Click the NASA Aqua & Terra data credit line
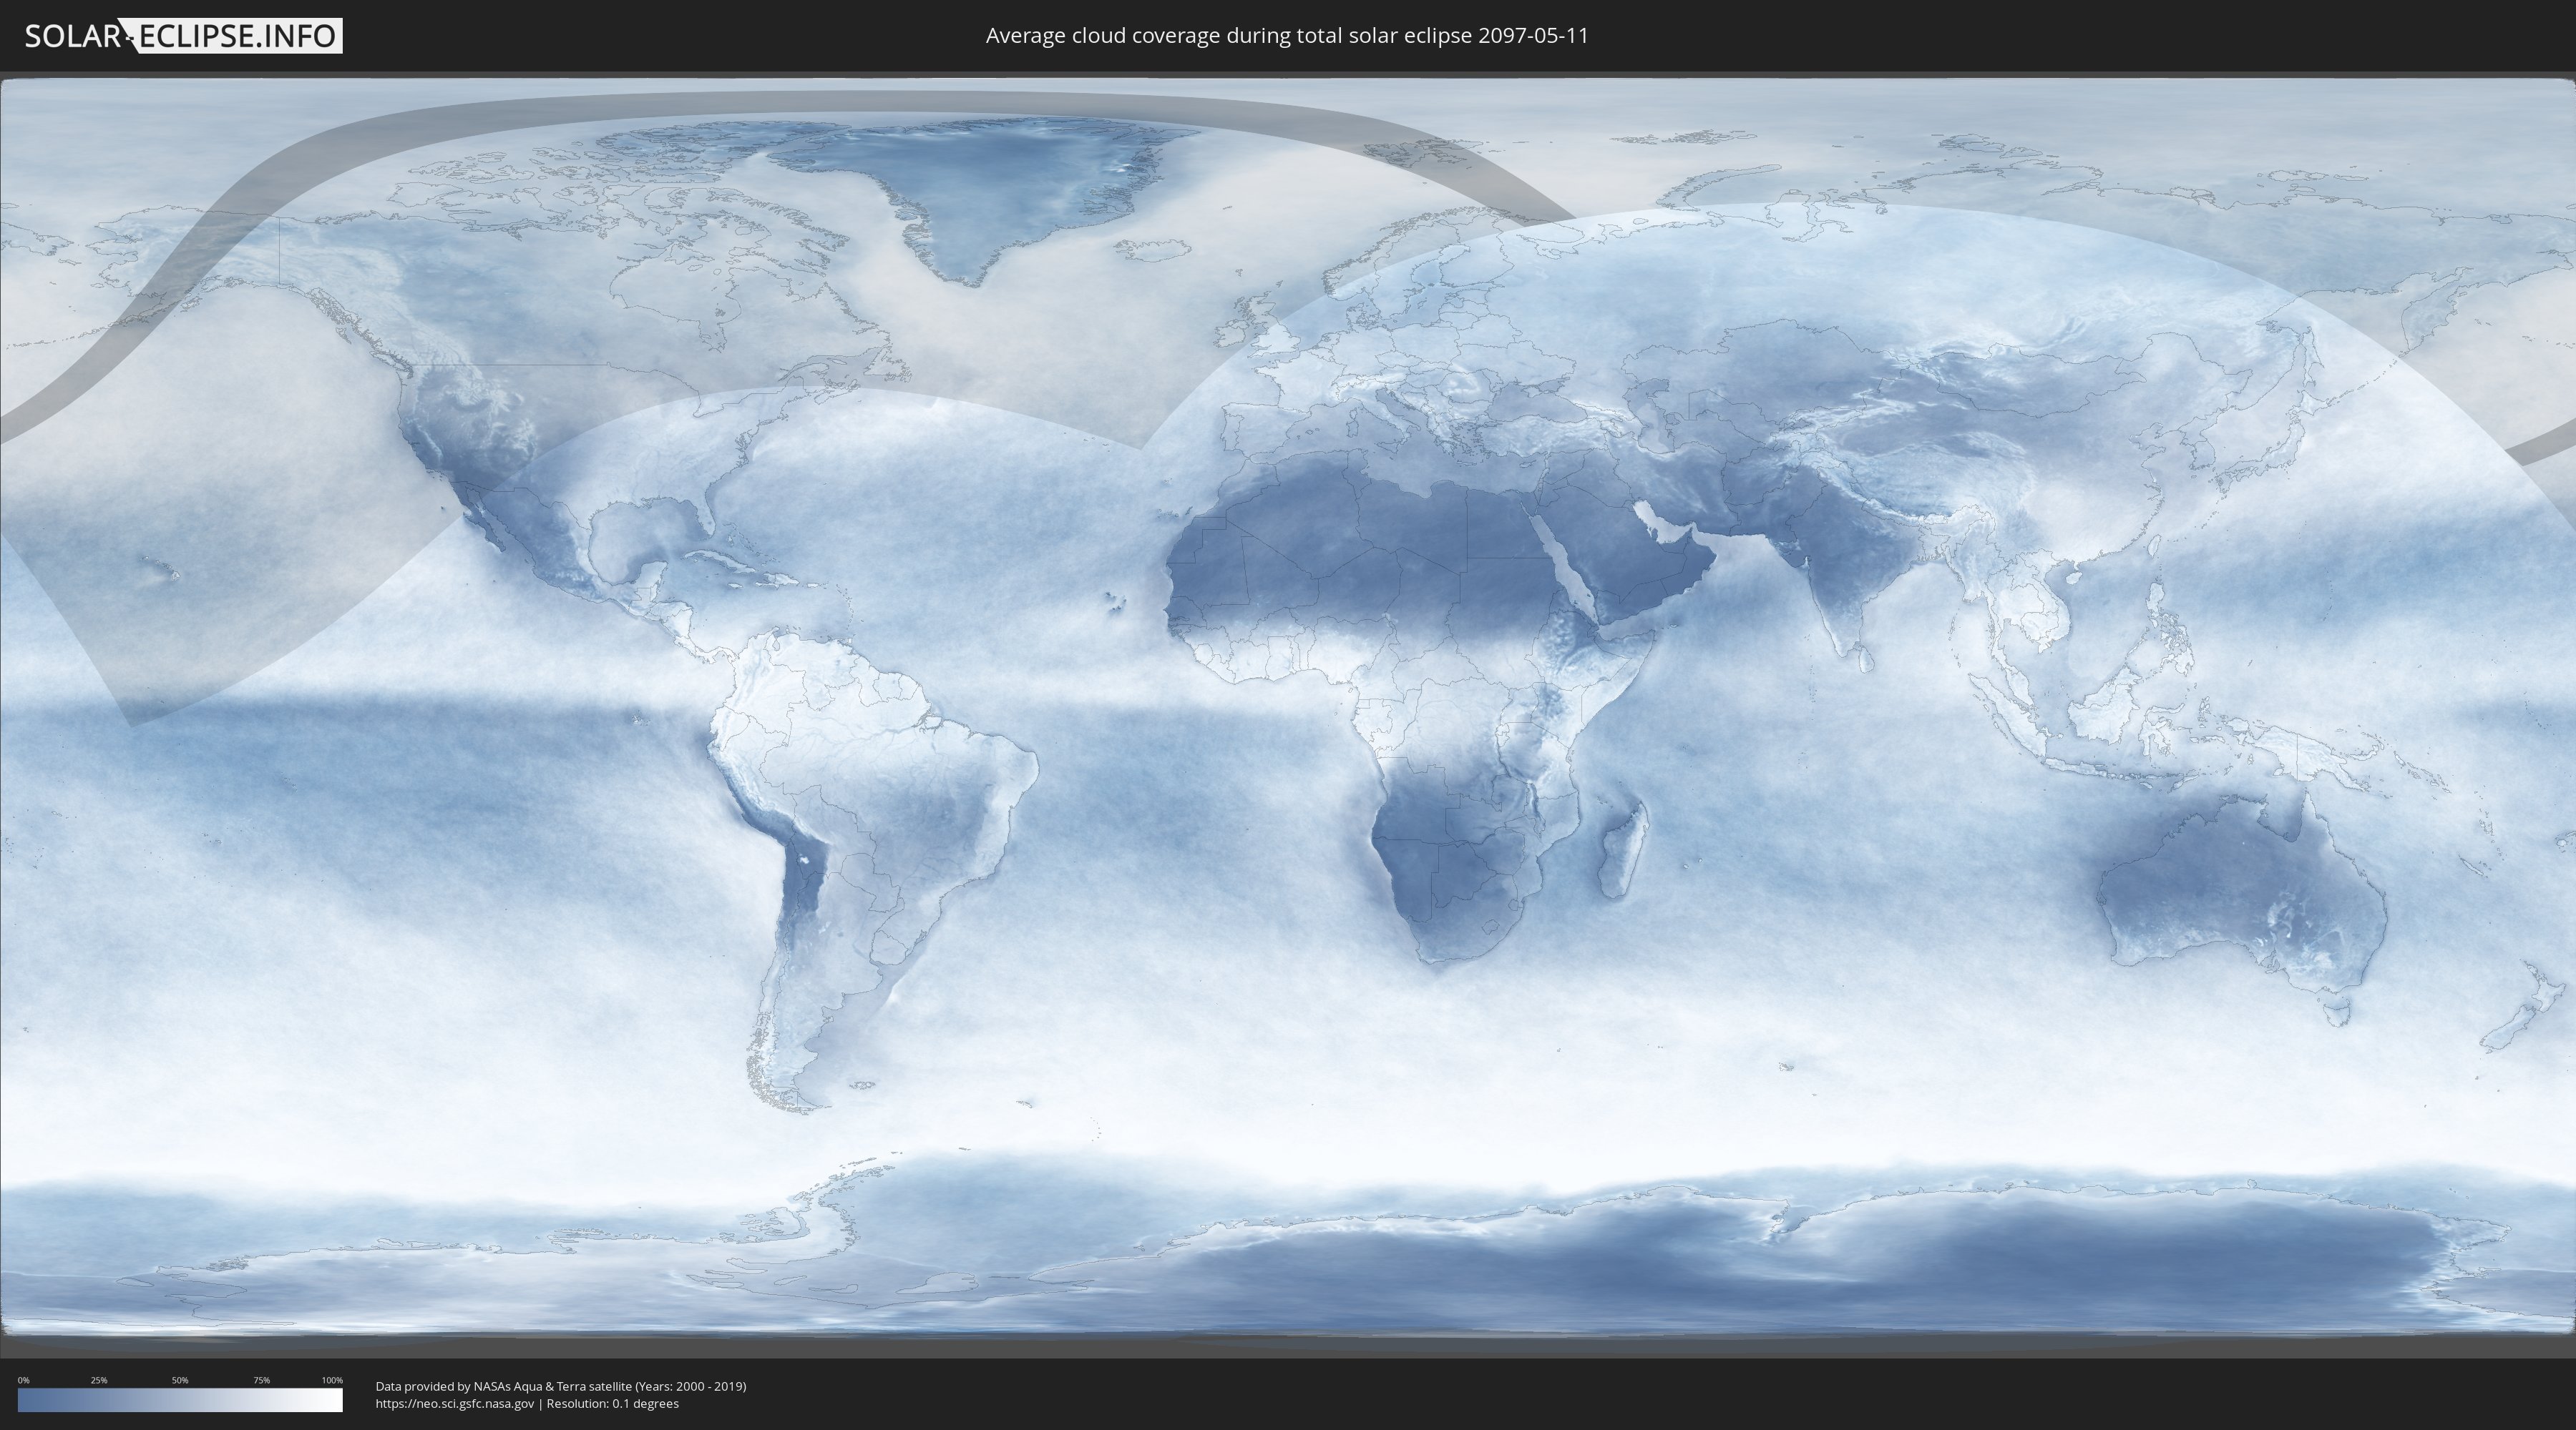 point(560,1386)
